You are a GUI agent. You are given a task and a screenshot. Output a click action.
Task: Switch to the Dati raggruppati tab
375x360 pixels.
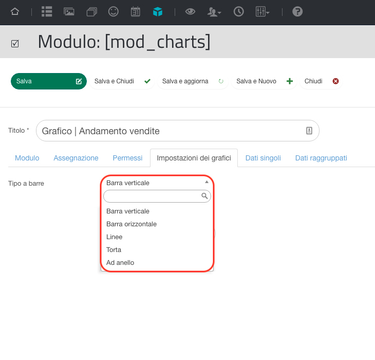[x=321, y=158]
